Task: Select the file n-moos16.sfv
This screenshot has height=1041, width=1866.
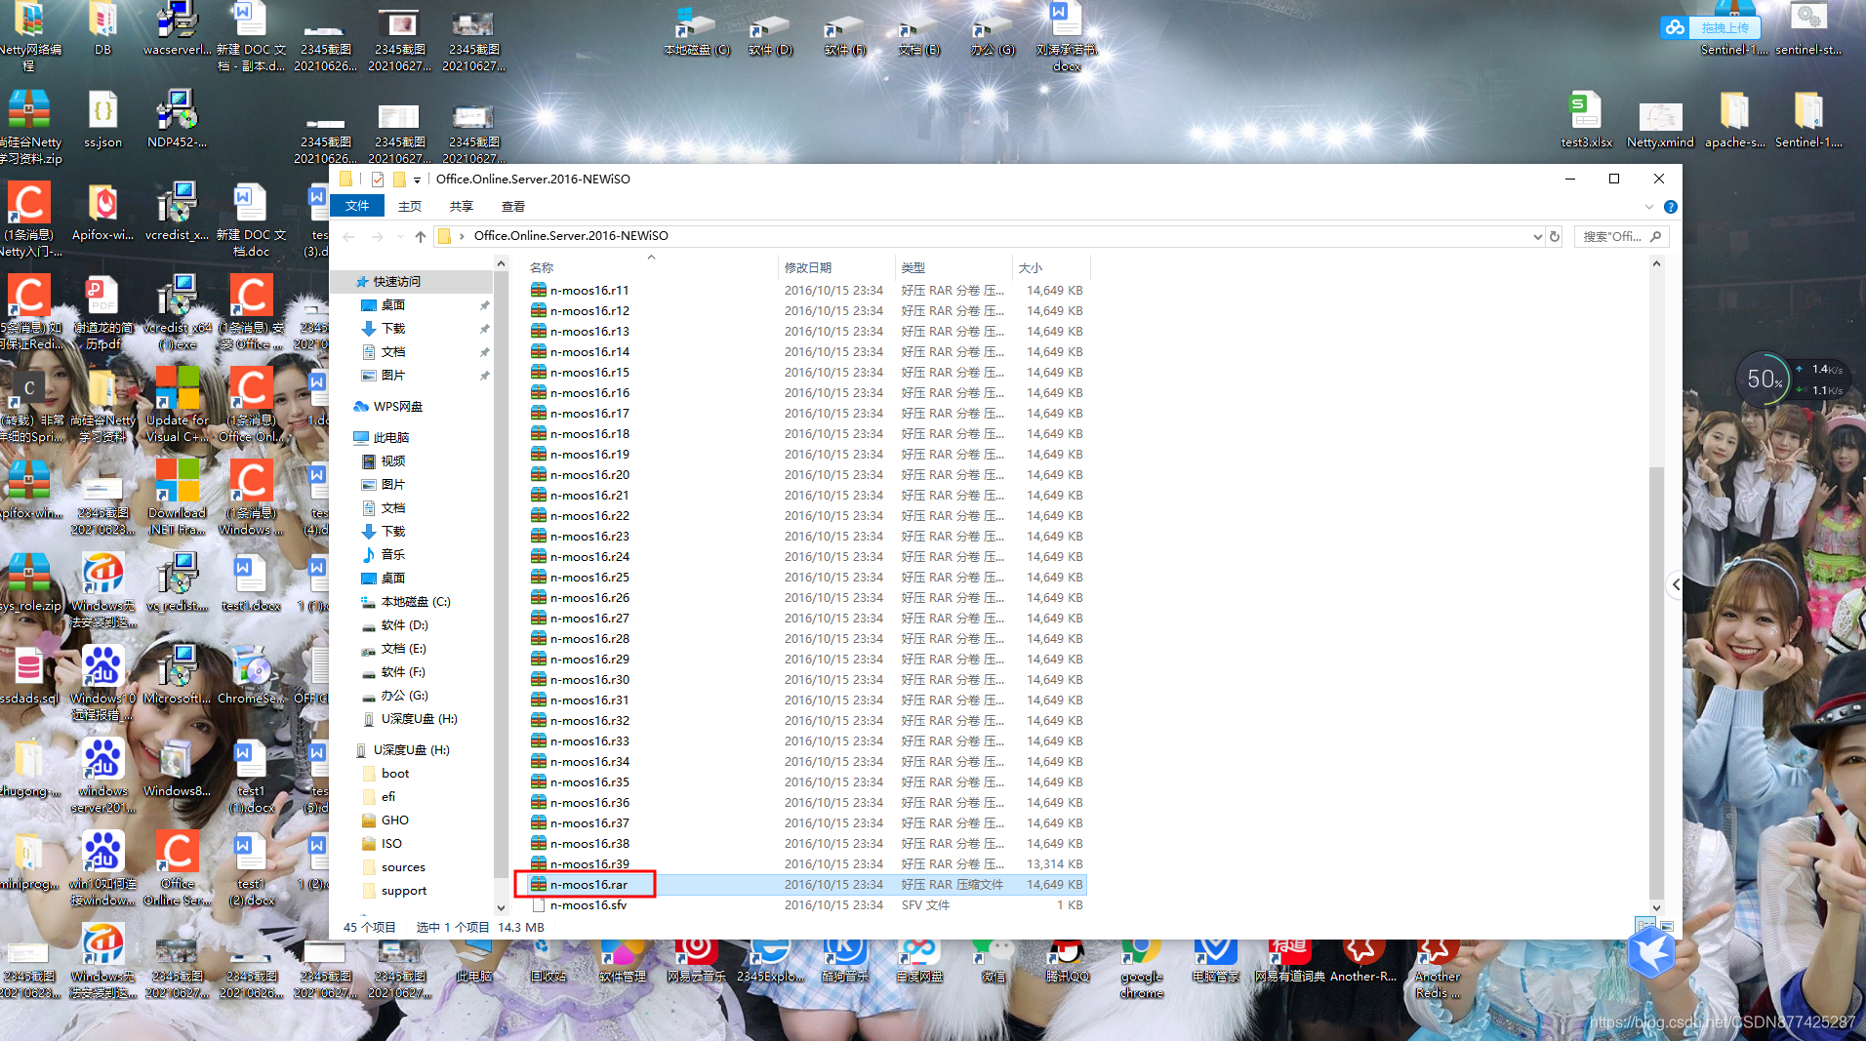Action: (x=588, y=904)
